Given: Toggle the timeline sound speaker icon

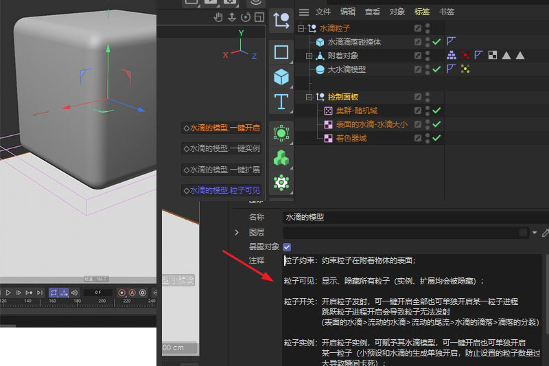Looking at the screenshot, I should pyautogui.click(x=74, y=293).
